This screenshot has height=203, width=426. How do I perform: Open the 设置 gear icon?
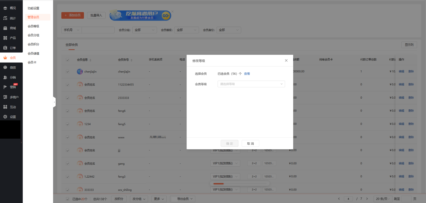5,117
